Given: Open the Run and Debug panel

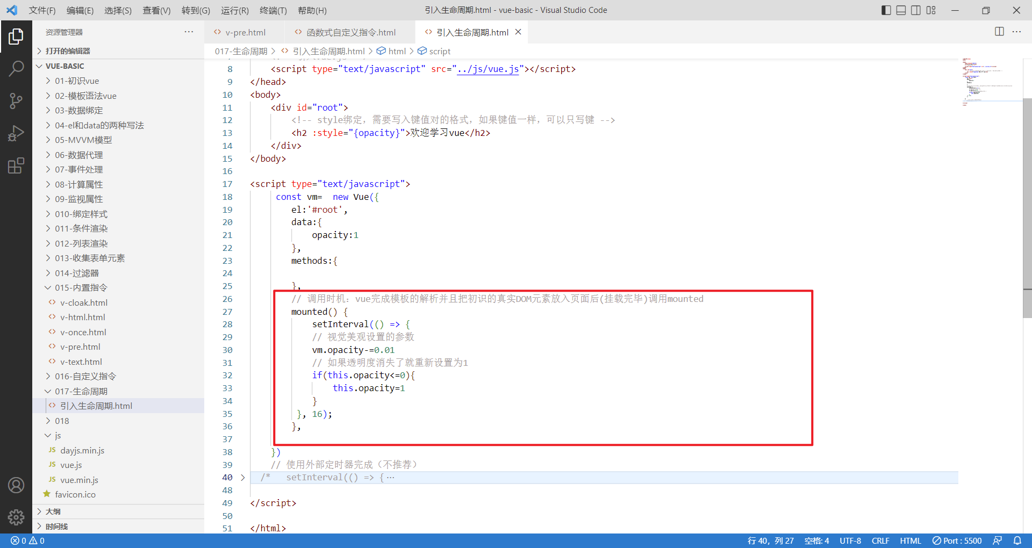Looking at the screenshot, I should (x=16, y=133).
